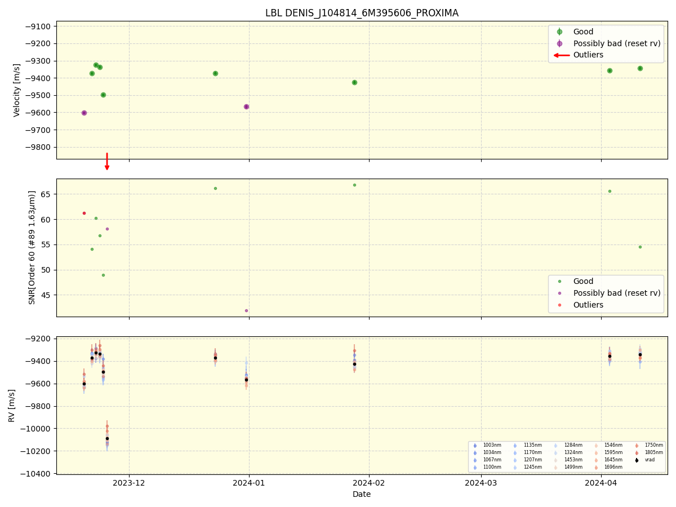This screenshot has height=507, width=676.
Task: Click the red Outliers dot in SNR legend
Action: point(559,305)
